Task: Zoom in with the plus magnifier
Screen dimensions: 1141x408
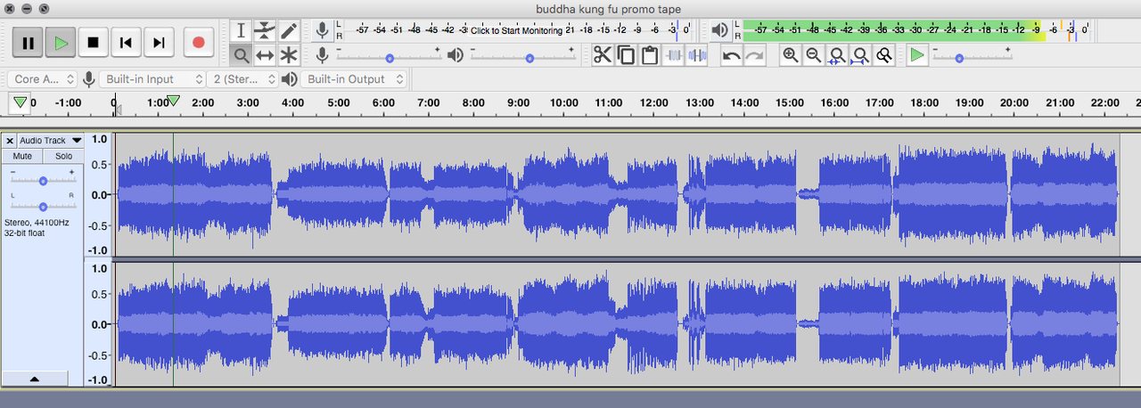Action: pyautogui.click(x=790, y=55)
